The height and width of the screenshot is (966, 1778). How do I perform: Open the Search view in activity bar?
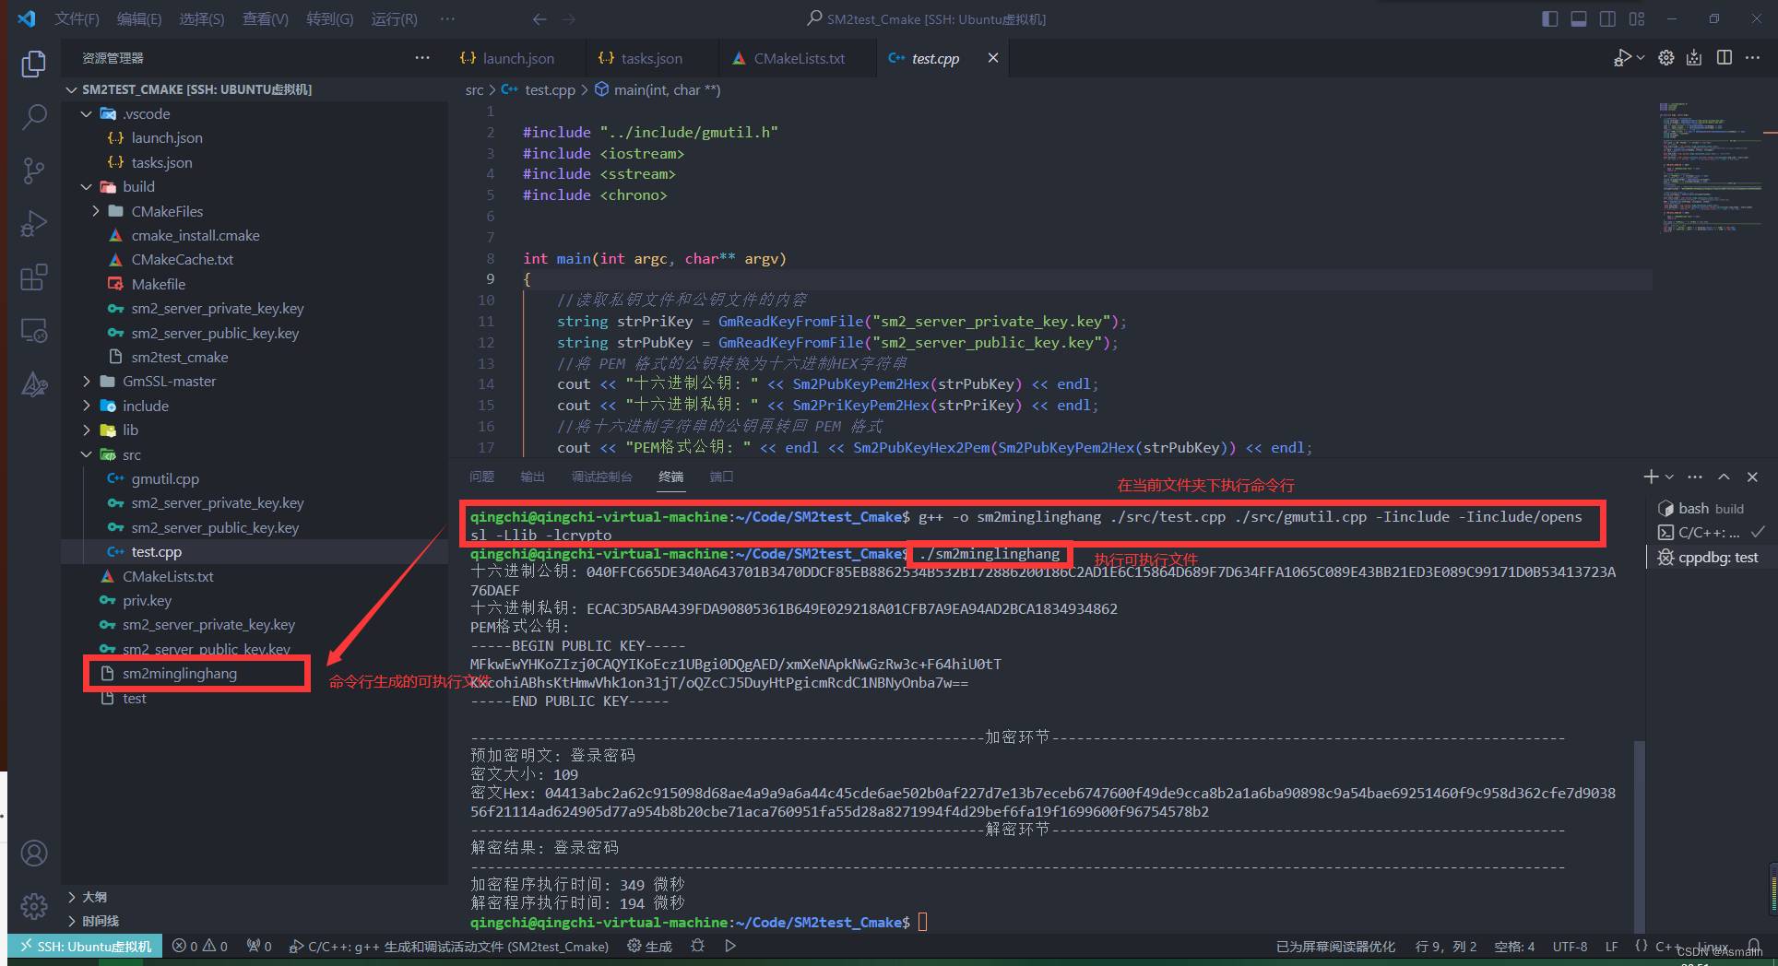click(34, 117)
